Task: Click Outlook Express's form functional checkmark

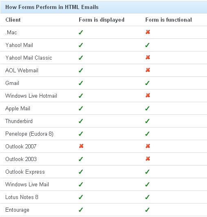Action: 147,172
